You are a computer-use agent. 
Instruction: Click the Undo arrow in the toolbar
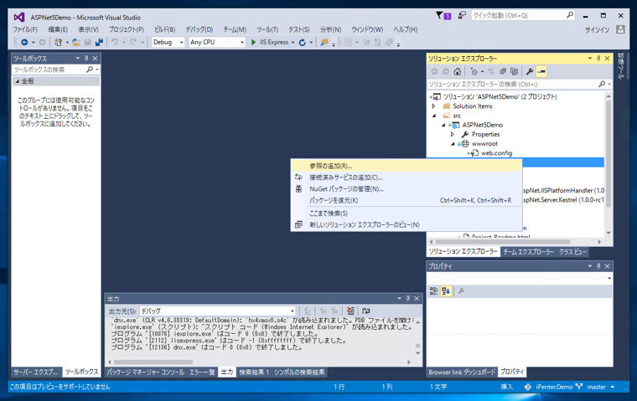115,42
